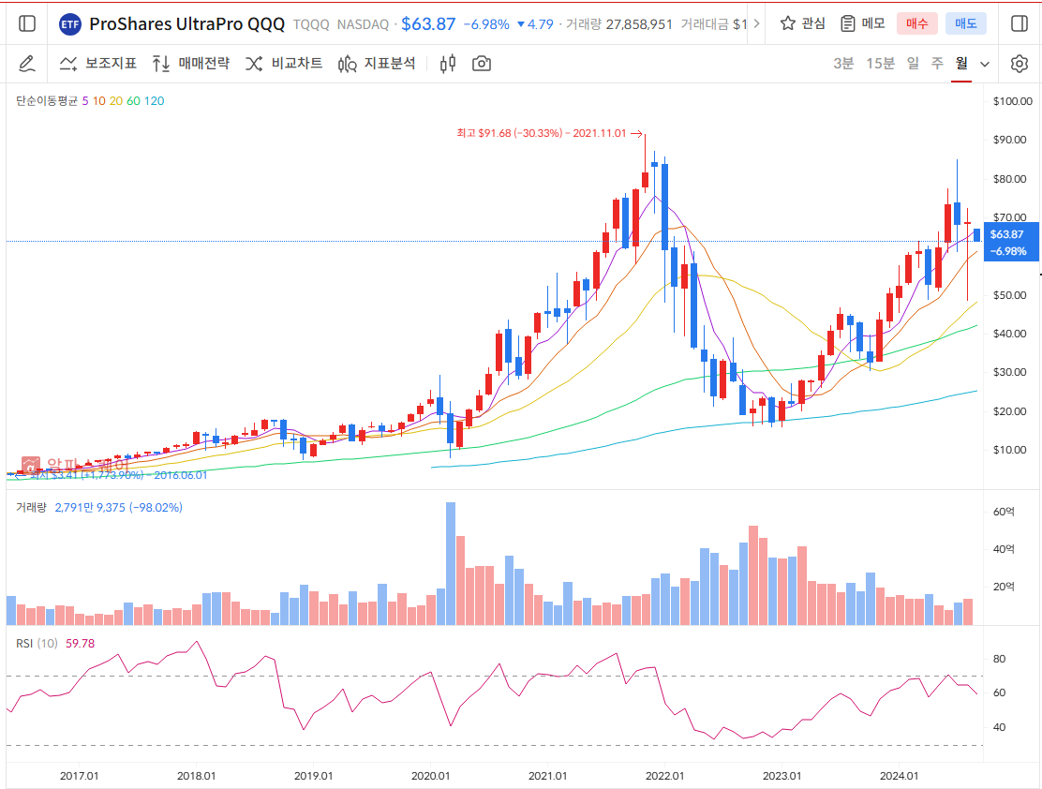Image resolution: width=1042 pixels, height=789 pixels.
Task: Open the 메모 note icon
Action: pos(848,24)
